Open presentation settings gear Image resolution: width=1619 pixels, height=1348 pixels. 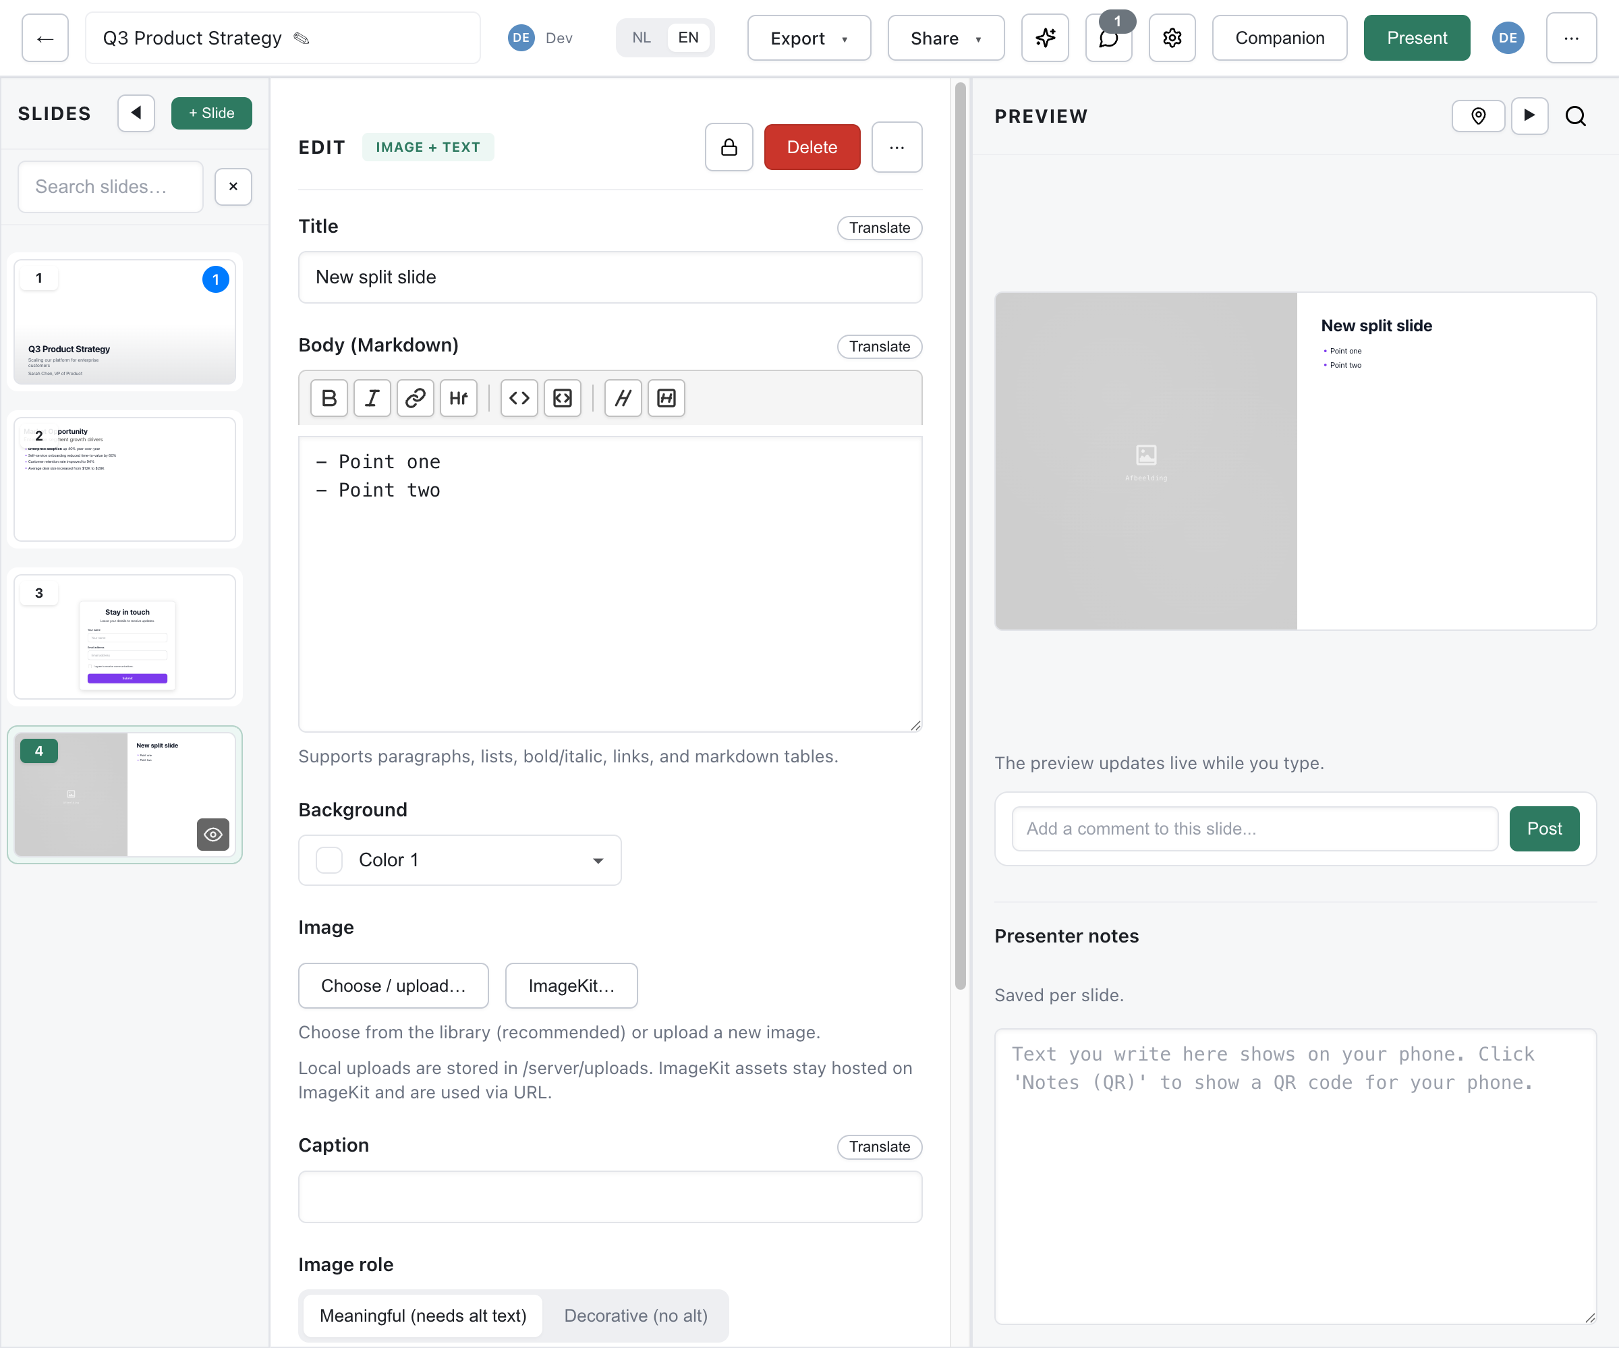[x=1172, y=38]
